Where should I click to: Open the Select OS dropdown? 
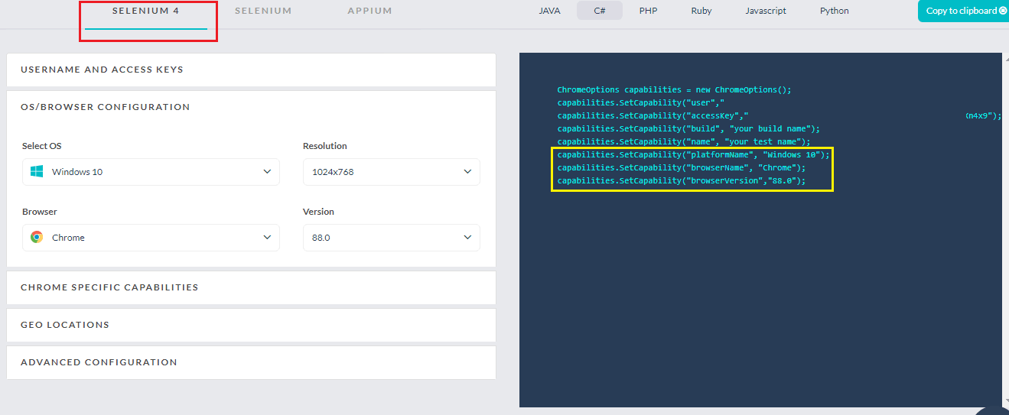[x=151, y=172]
